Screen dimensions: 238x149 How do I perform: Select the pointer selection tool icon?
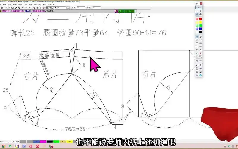[x=30, y=7]
